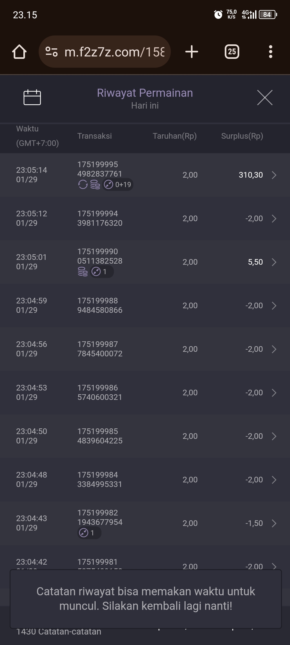Tap the circular refresh icon in 23:05:14 row
The width and height of the screenshot is (290, 645).
pyautogui.click(x=83, y=185)
